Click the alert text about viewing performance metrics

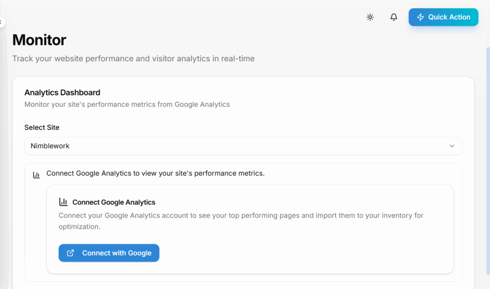click(x=155, y=173)
